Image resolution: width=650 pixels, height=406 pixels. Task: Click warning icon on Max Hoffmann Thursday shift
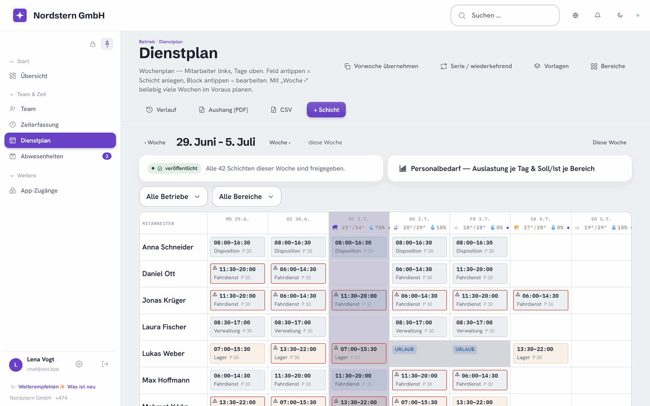point(396,374)
